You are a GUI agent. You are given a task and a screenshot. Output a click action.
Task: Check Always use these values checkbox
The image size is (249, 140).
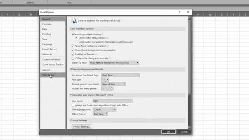click(73, 105)
